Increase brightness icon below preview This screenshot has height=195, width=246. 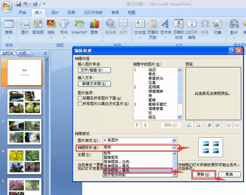point(228,125)
